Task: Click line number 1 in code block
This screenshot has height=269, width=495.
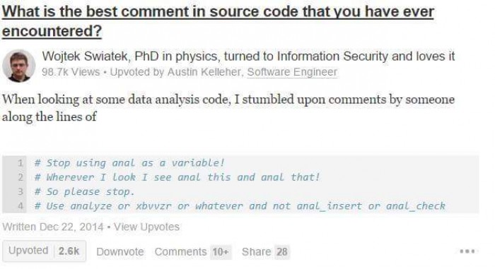Action: click(21, 163)
